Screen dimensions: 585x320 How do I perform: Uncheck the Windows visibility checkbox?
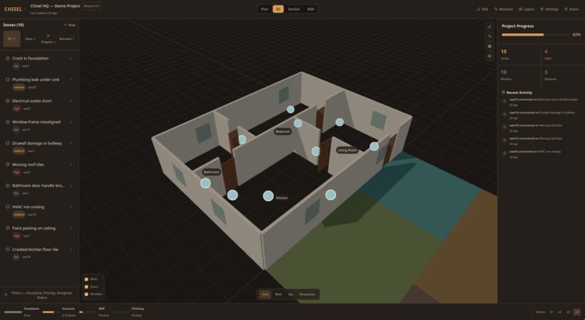point(86,295)
